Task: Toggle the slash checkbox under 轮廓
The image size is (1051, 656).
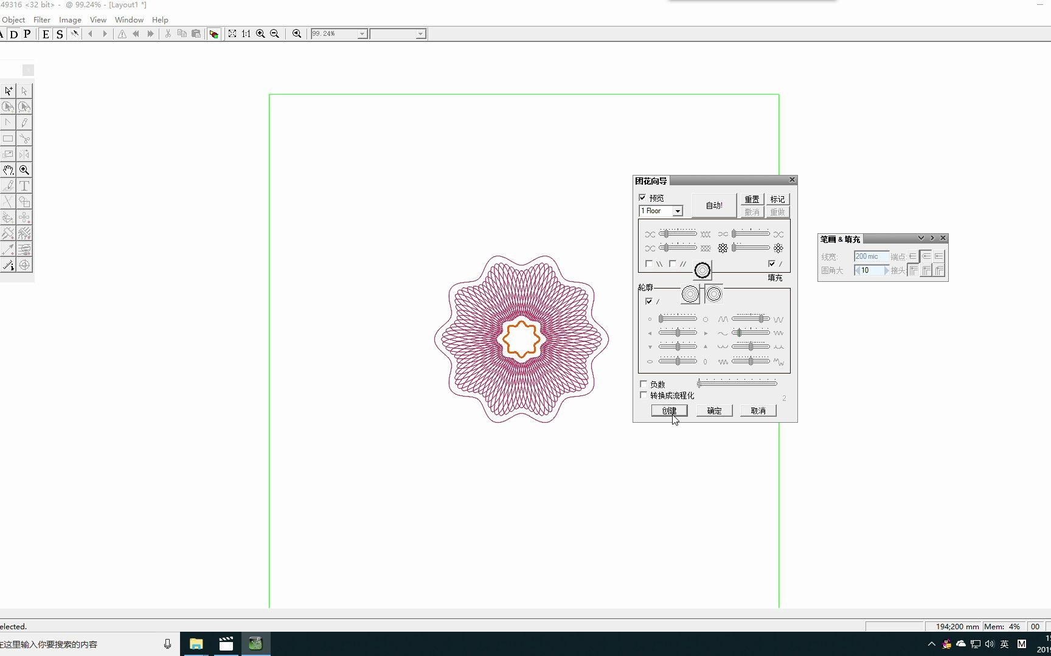Action: [649, 301]
